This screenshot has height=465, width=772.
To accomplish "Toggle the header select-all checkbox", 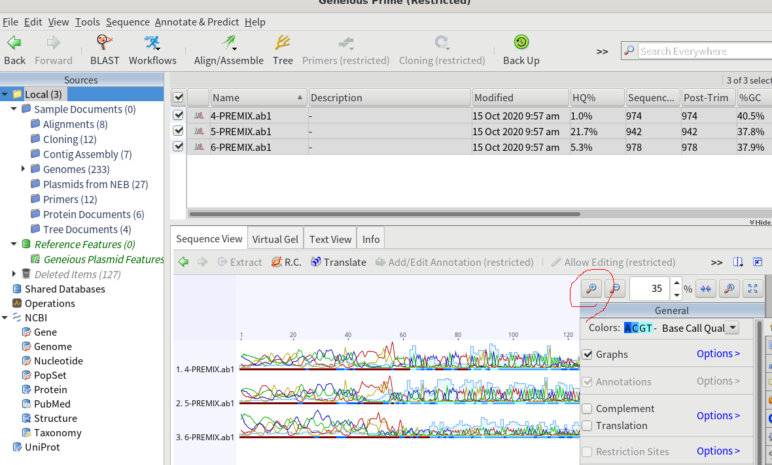I will click(x=178, y=97).
